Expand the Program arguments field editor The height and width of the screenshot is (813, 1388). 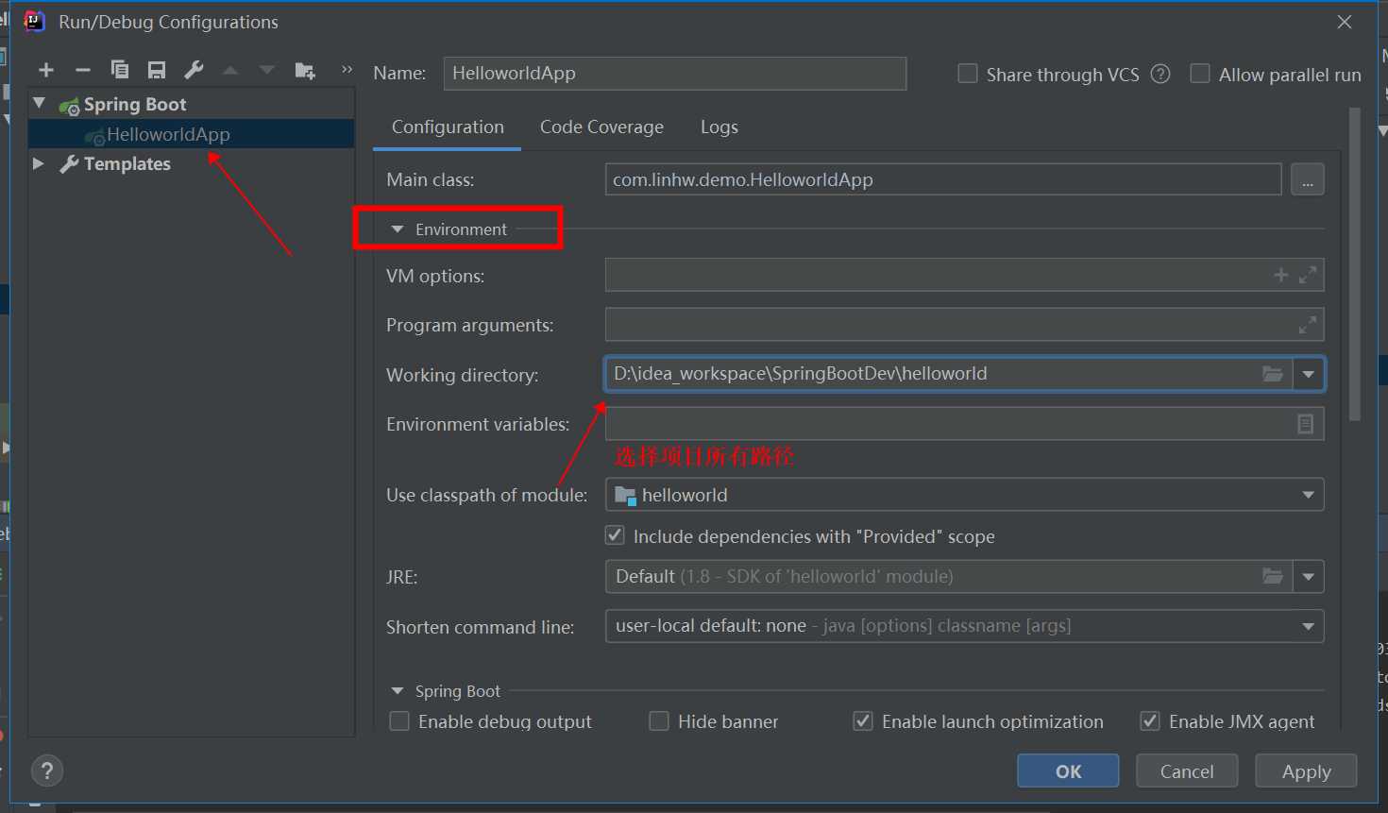(1308, 325)
